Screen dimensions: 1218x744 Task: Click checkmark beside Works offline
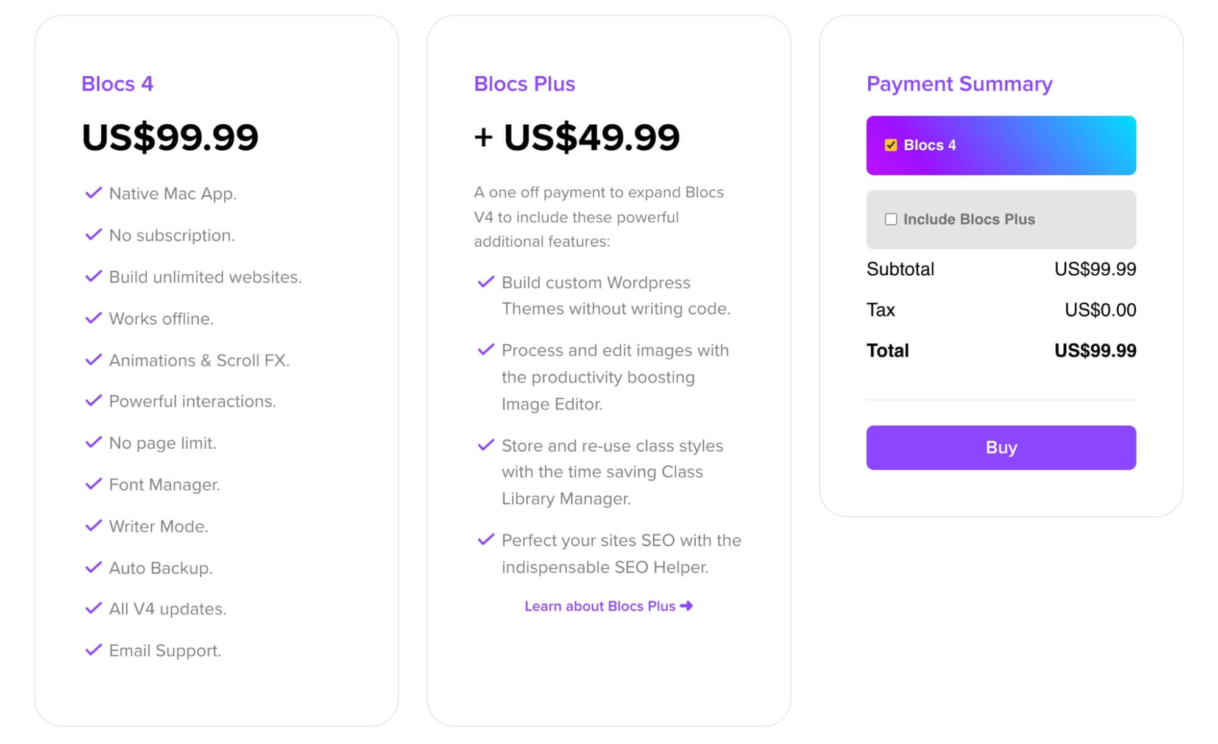93,318
